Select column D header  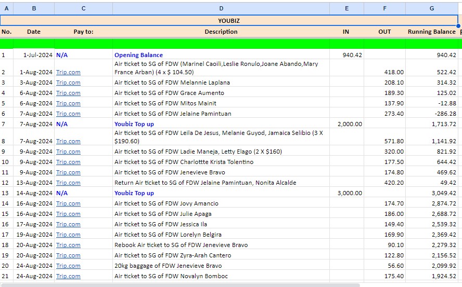(221, 8)
